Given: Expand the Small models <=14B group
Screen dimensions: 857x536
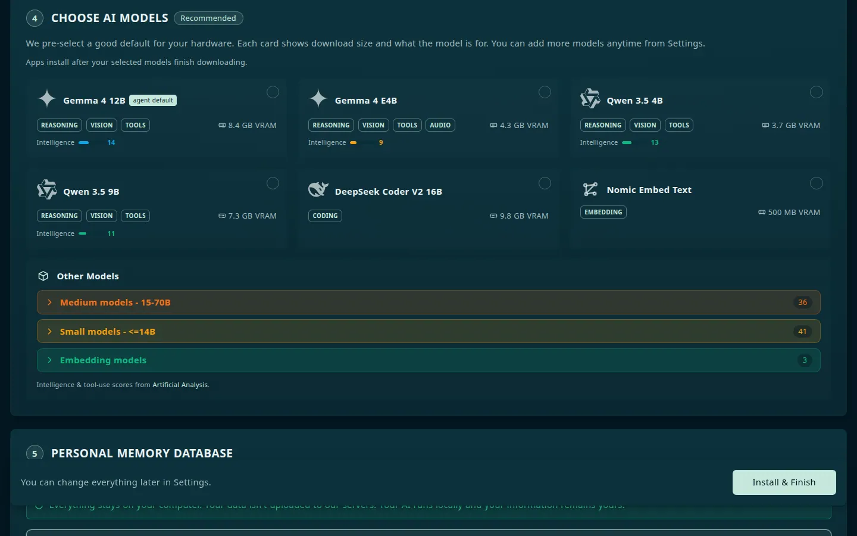Looking at the screenshot, I should pos(428,332).
